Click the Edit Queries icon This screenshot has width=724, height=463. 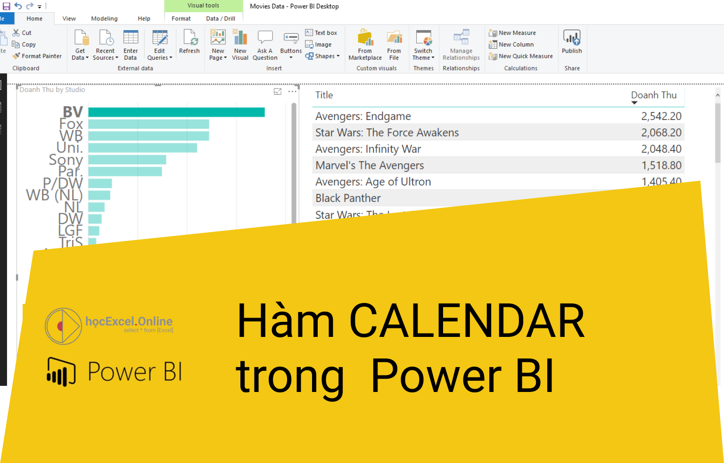tap(160, 38)
